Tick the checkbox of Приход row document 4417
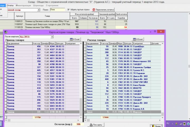This screenshot has width=190, height=127. click(x=6, y=52)
